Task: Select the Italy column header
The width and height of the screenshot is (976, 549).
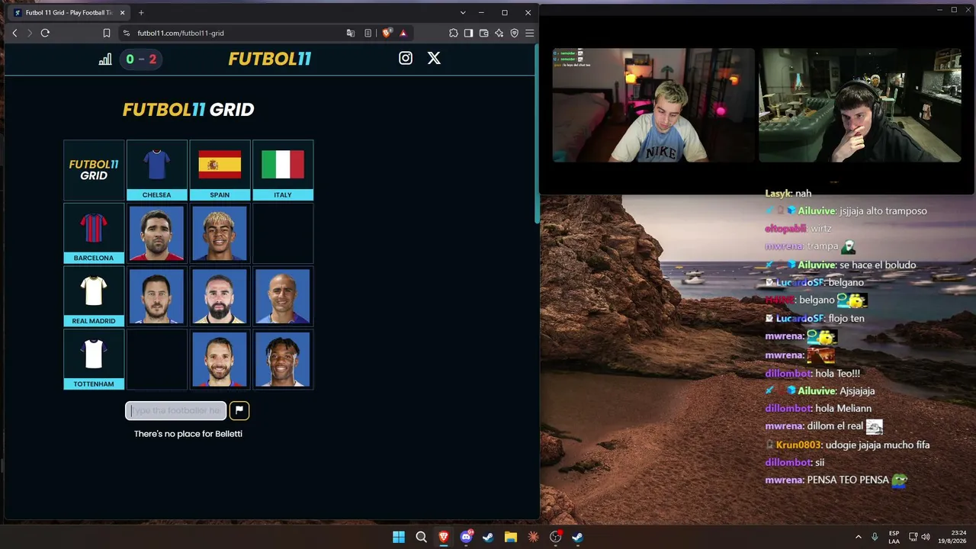Action: [283, 170]
